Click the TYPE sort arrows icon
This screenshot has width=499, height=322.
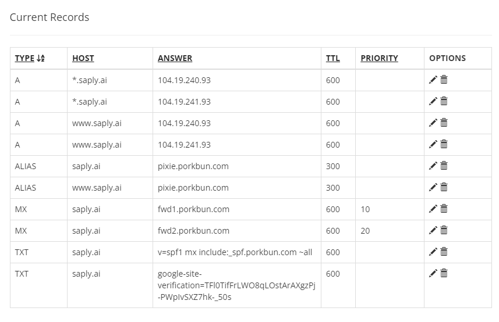[x=41, y=58]
